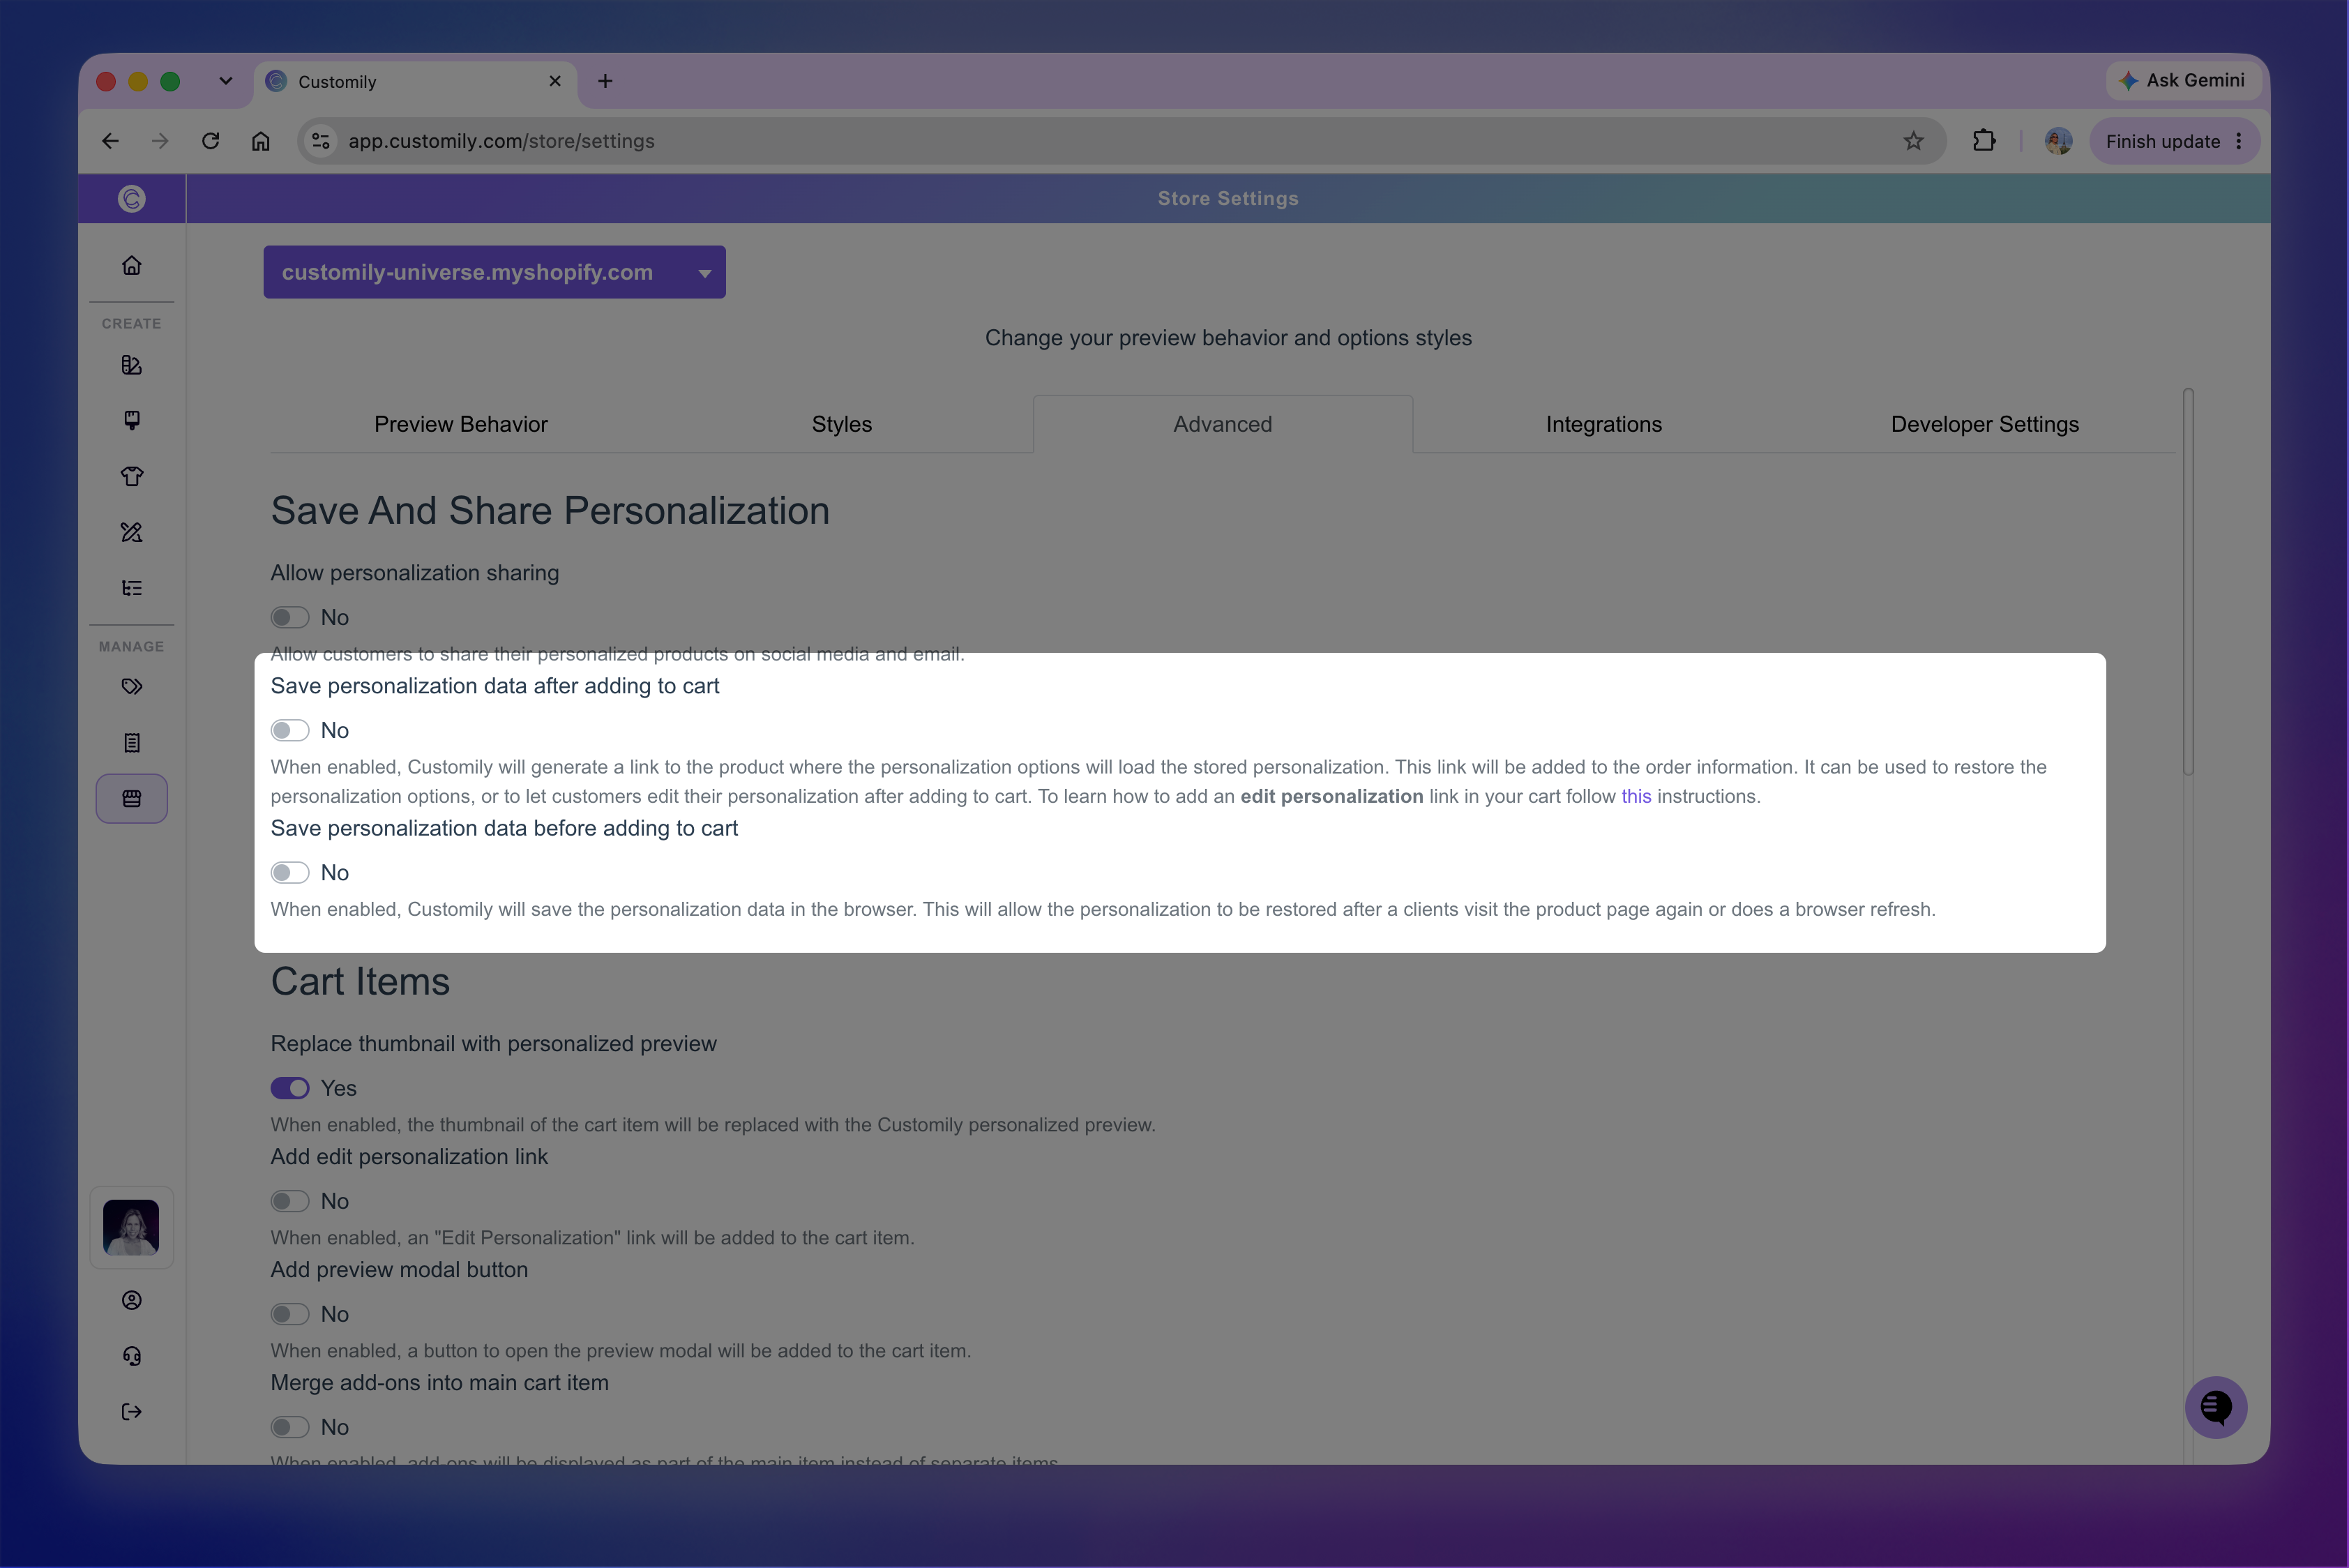
Task: Toggle Merge add-ons into main cart item
Action: pos(289,1427)
